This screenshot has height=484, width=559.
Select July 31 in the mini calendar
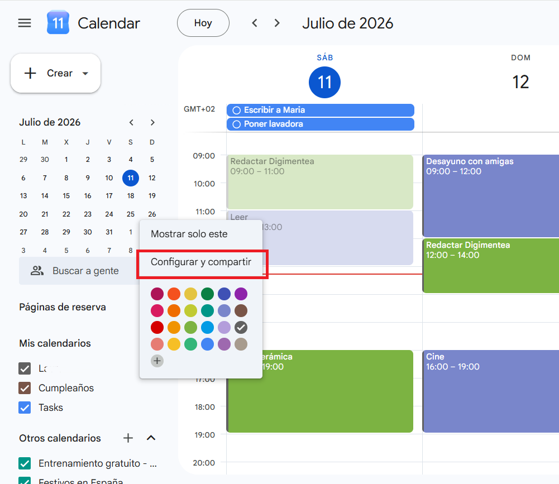pyautogui.click(x=109, y=232)
